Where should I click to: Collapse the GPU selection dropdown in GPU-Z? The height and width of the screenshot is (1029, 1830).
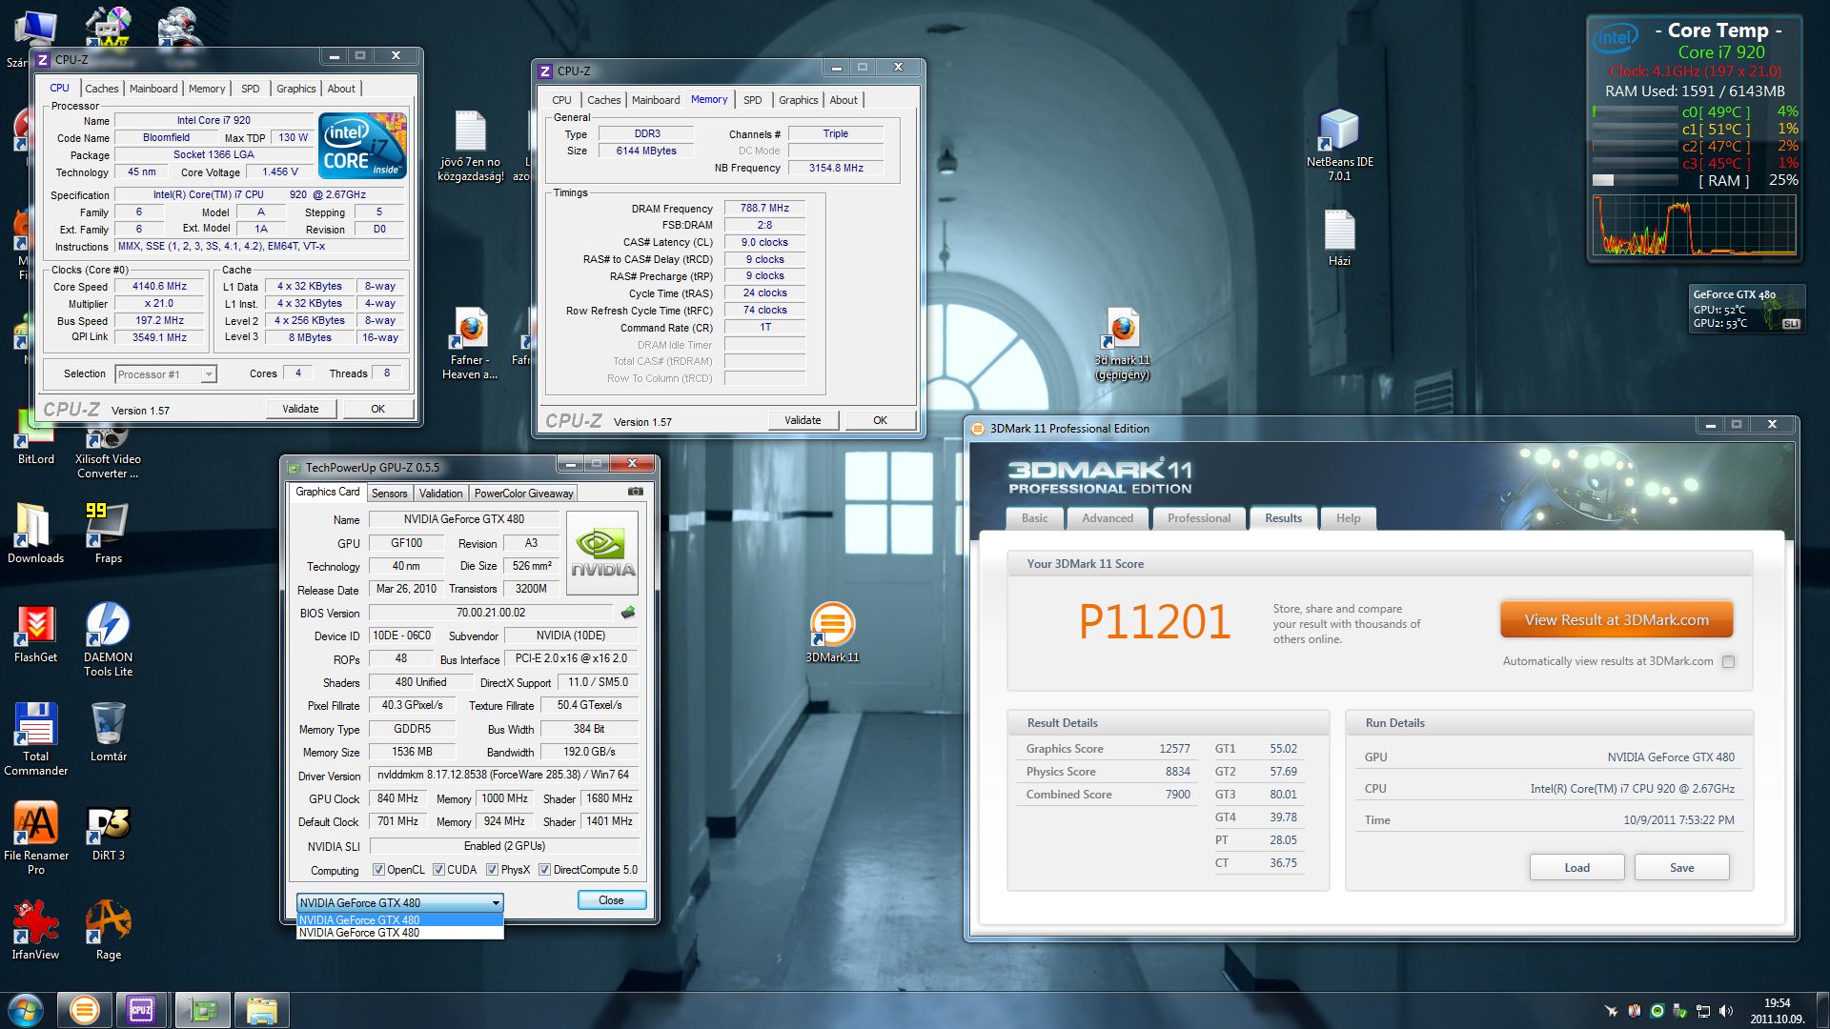coord(496,902)
